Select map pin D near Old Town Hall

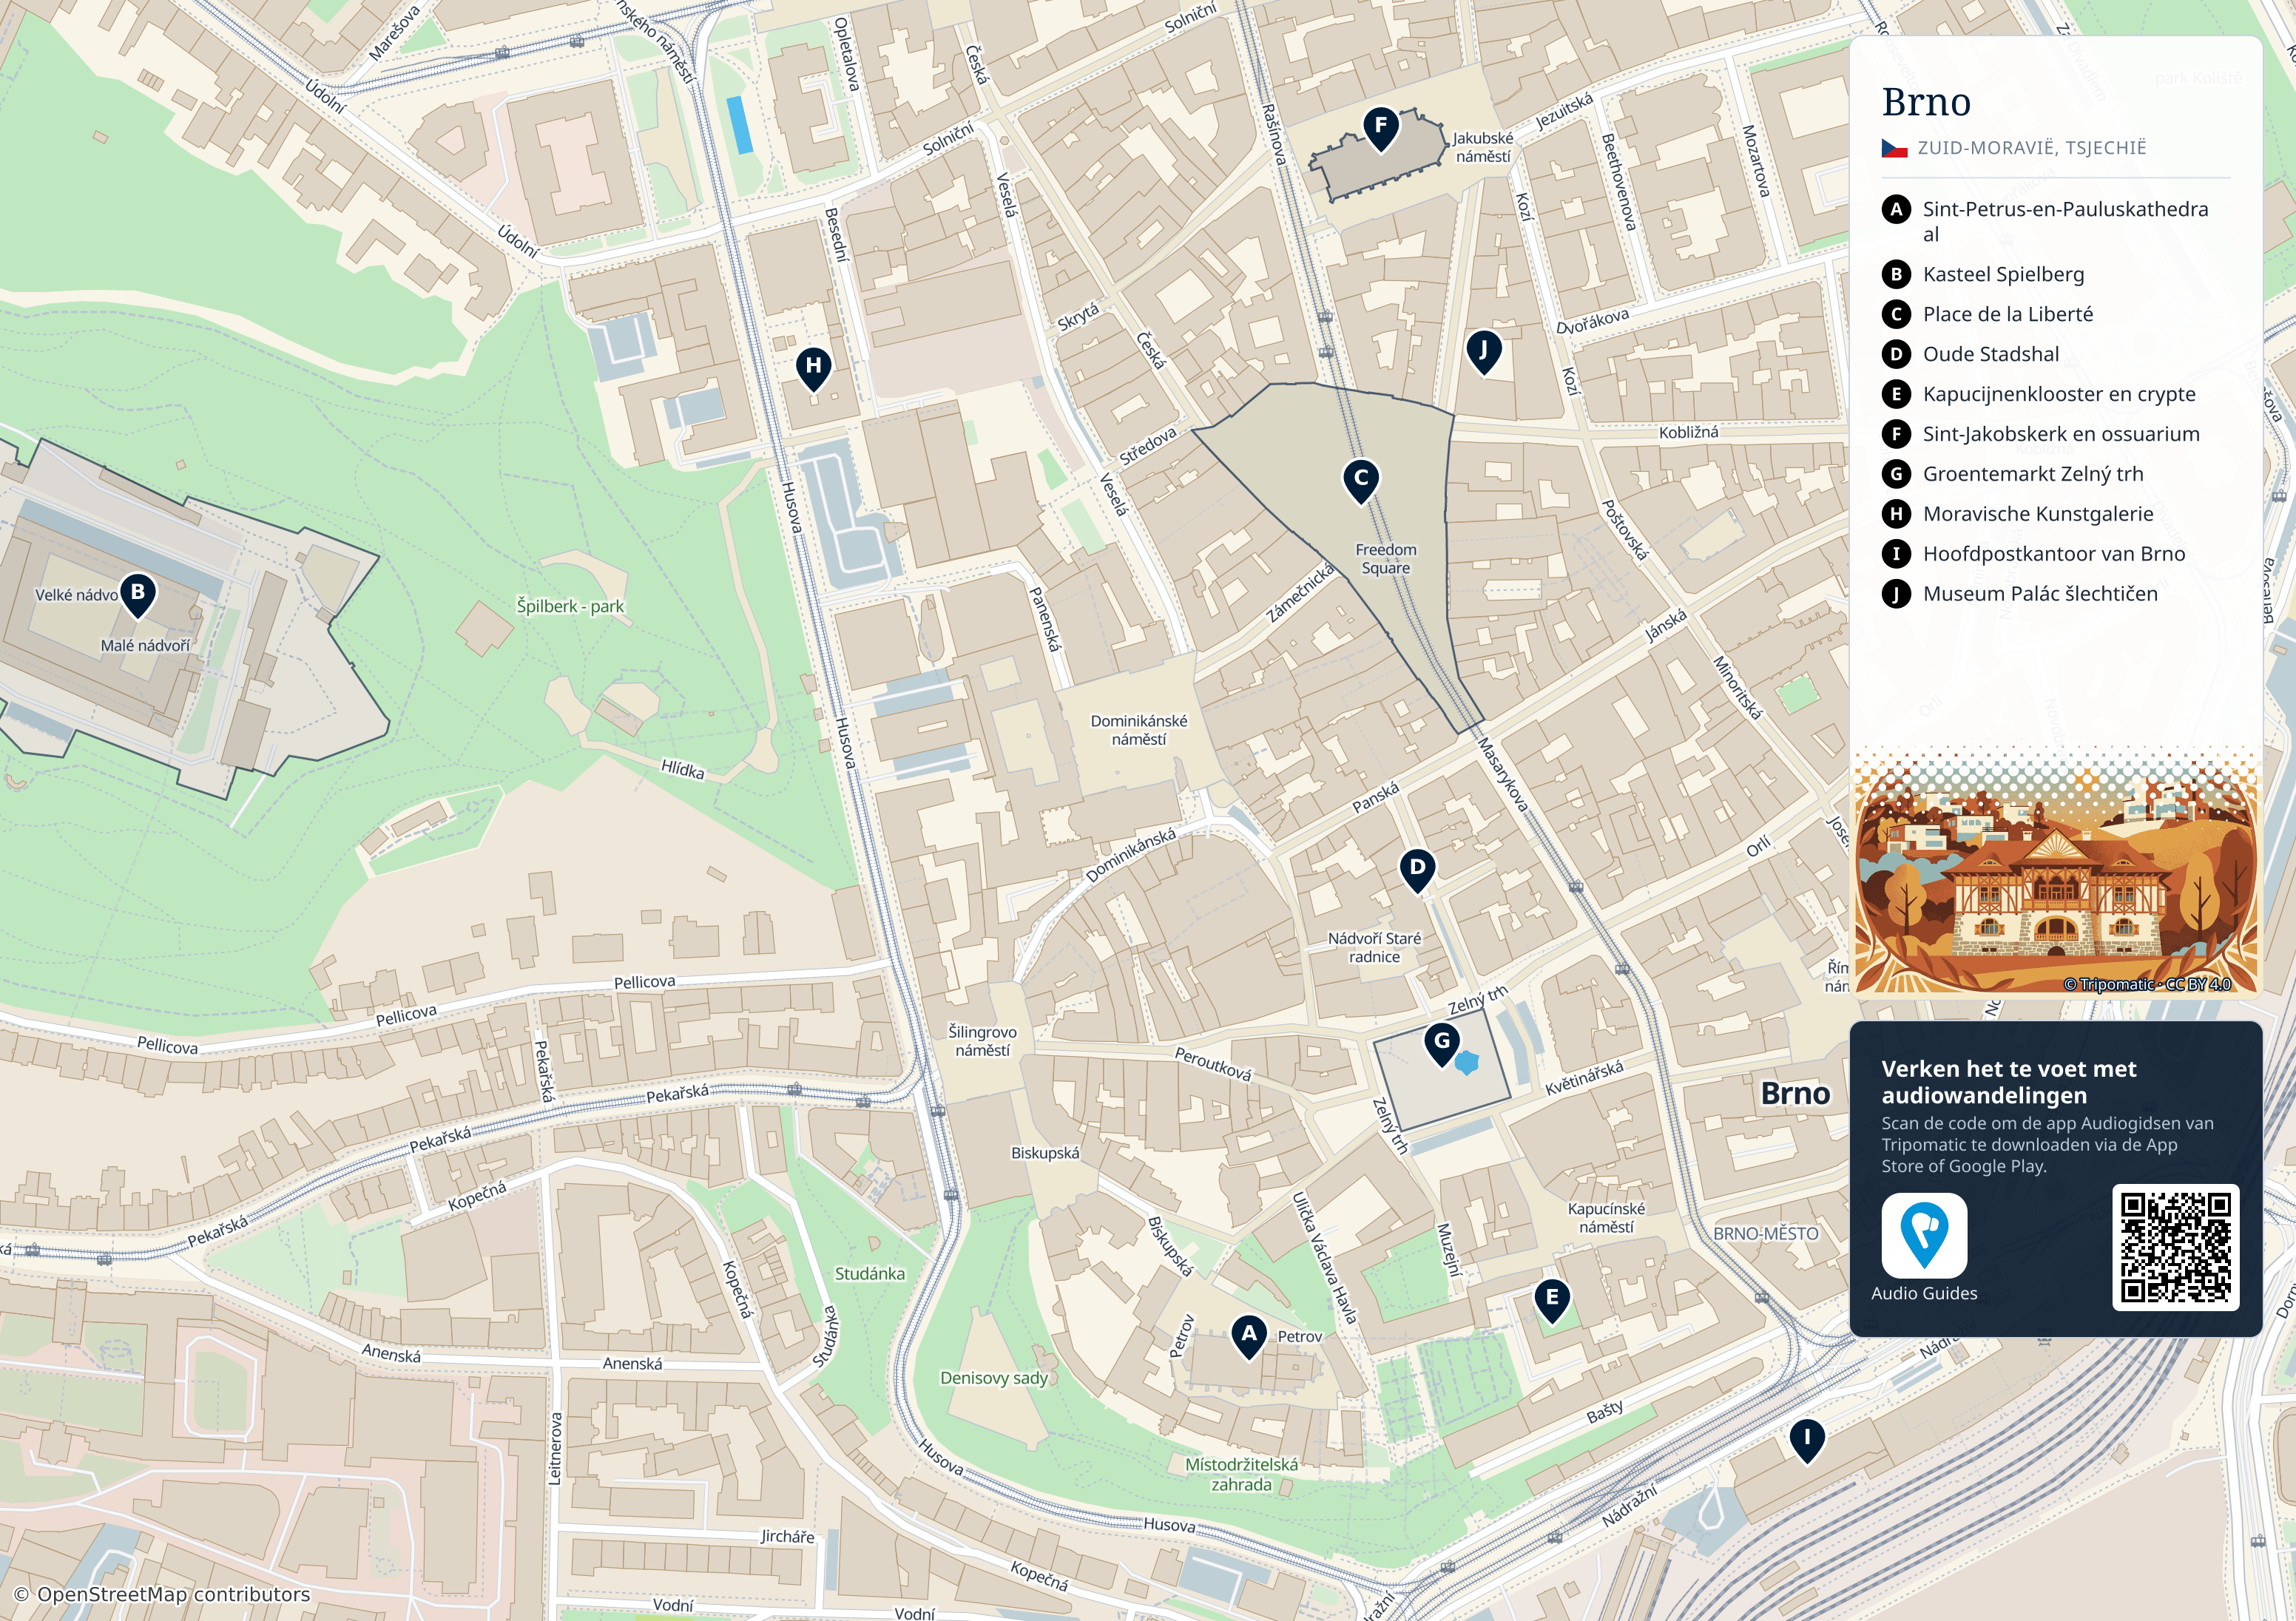pyautogui.click(x=1417, y=871)
